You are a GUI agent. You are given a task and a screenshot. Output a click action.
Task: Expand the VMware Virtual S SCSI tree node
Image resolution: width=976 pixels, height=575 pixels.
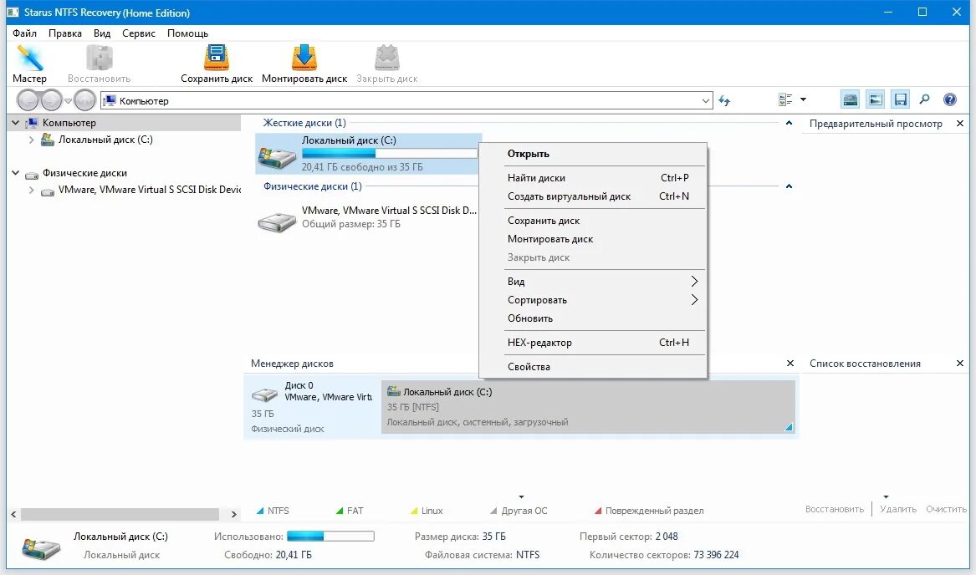tap(31, 190)
